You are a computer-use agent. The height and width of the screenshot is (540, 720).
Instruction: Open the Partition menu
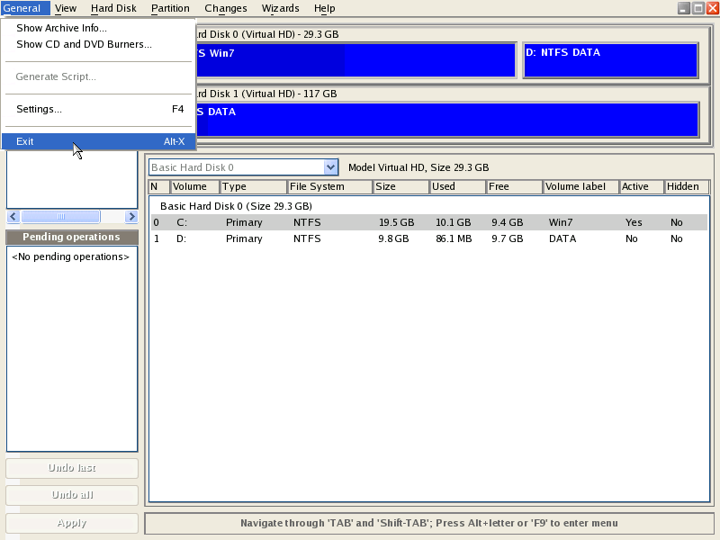click(x=170, y=8)
